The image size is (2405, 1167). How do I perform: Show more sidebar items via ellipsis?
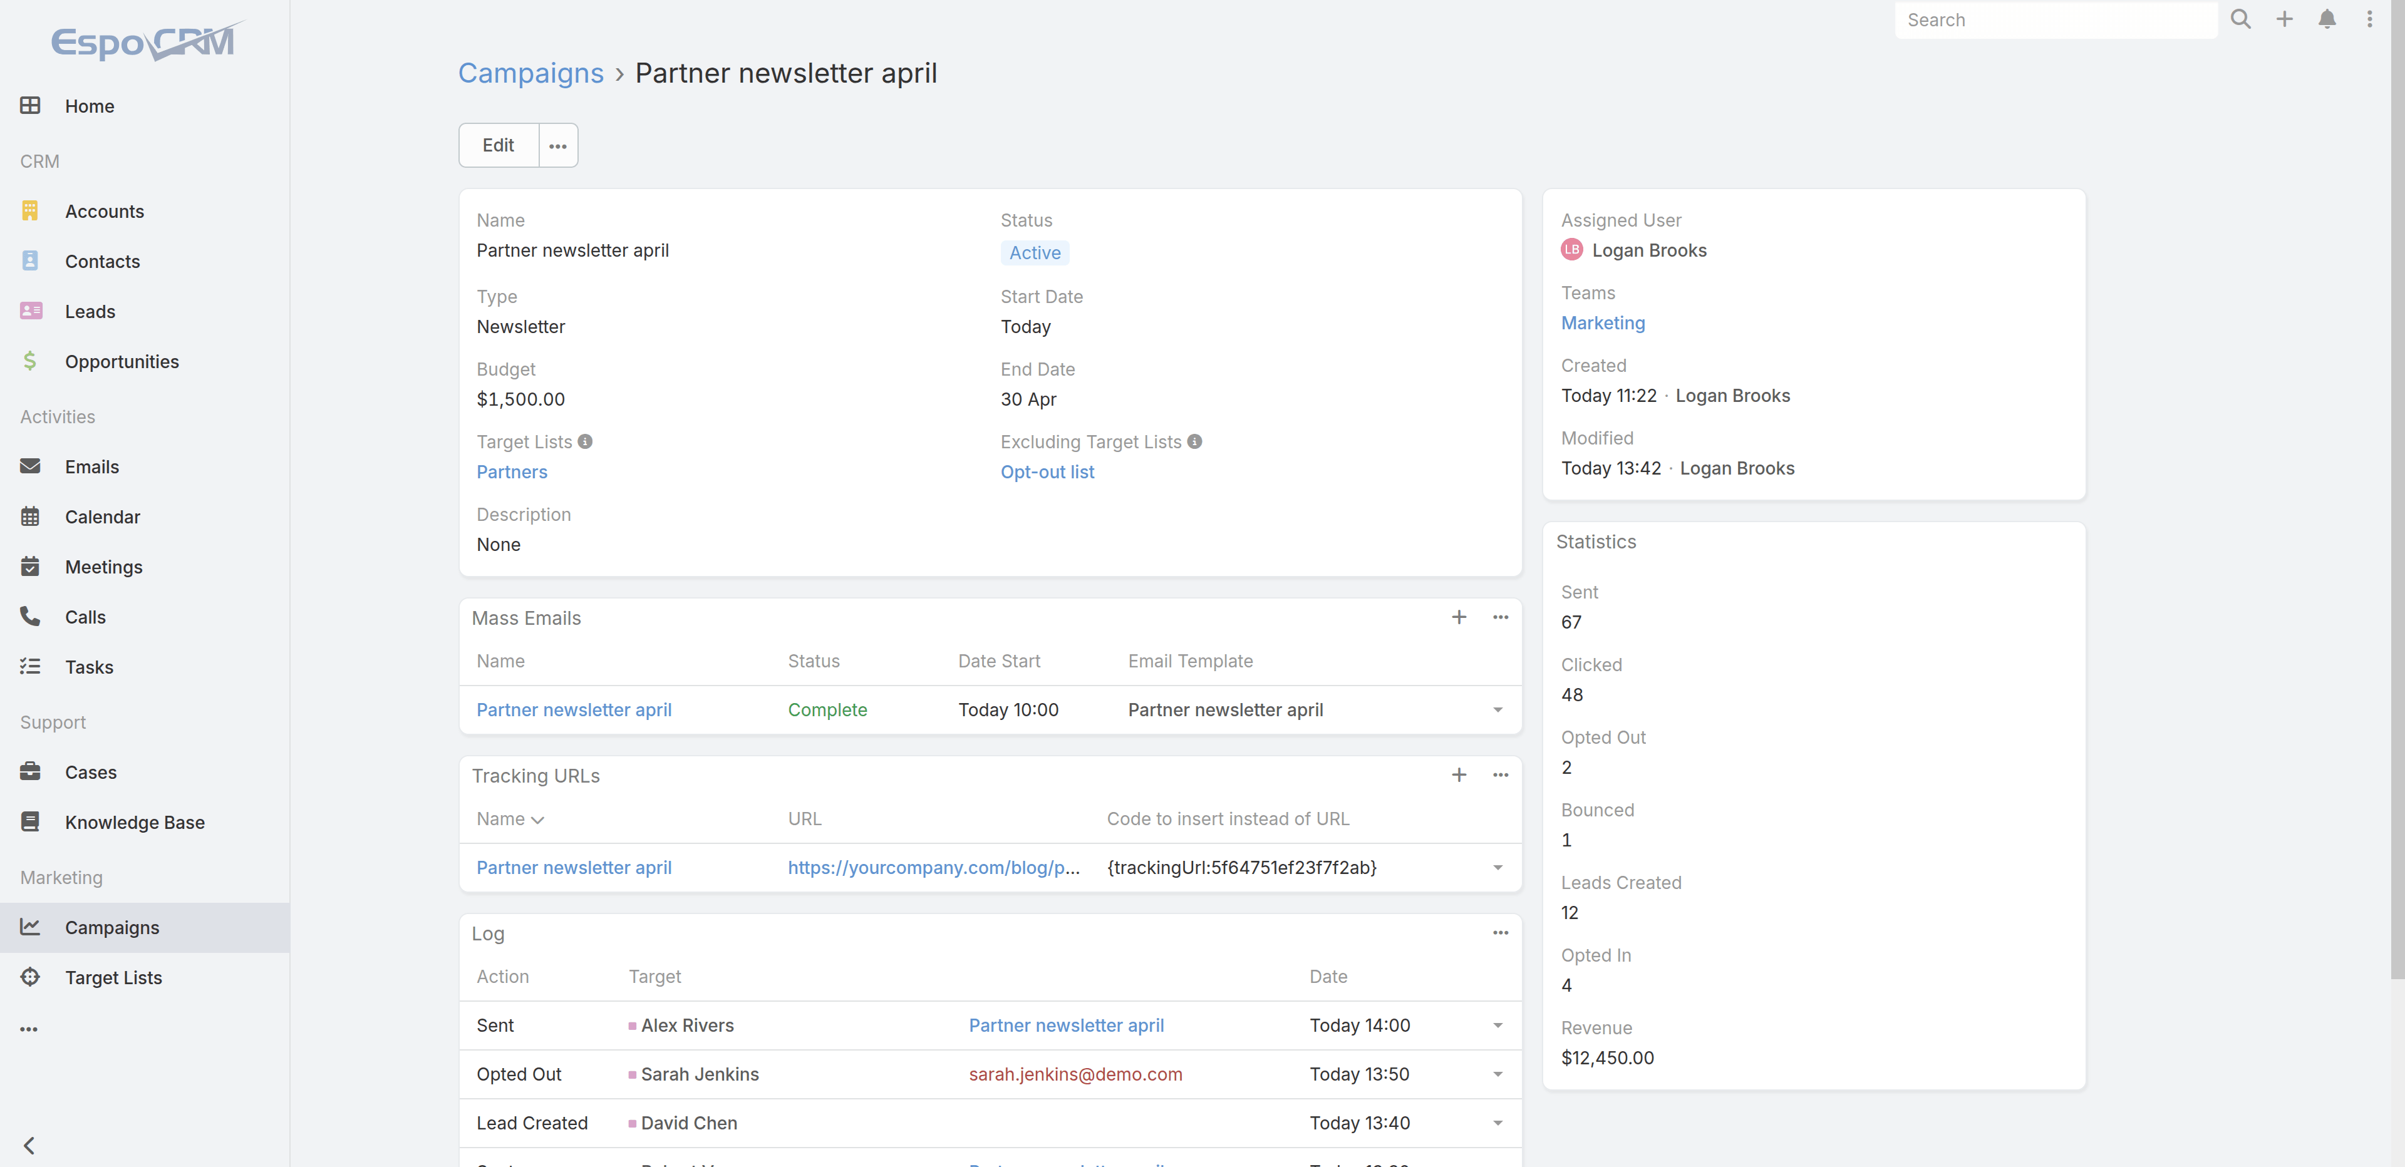(29, 1029)
